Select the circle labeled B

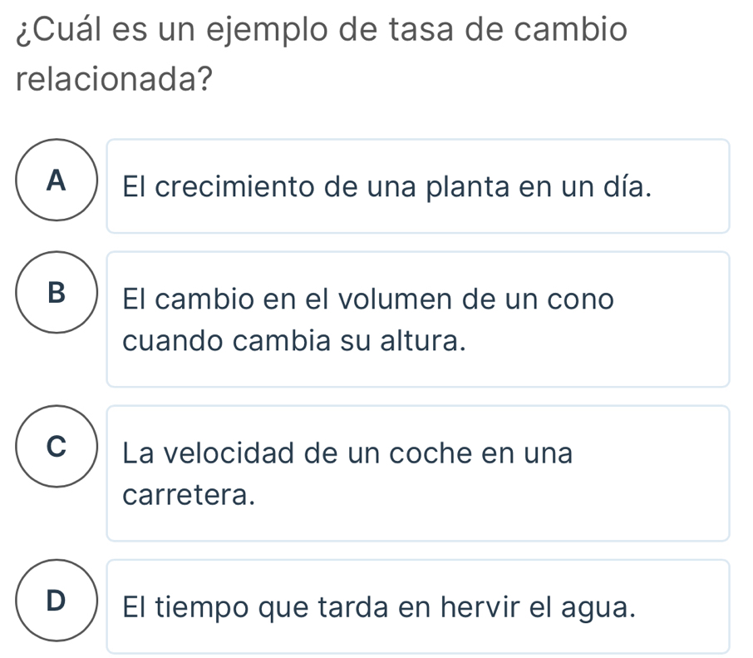pyautogui.click(x=55, y=292)
